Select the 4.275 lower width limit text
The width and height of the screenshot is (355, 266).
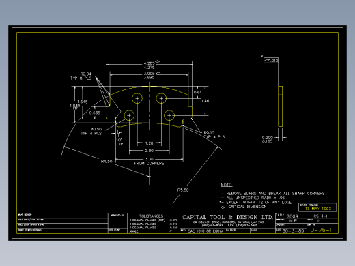[149, 68]
